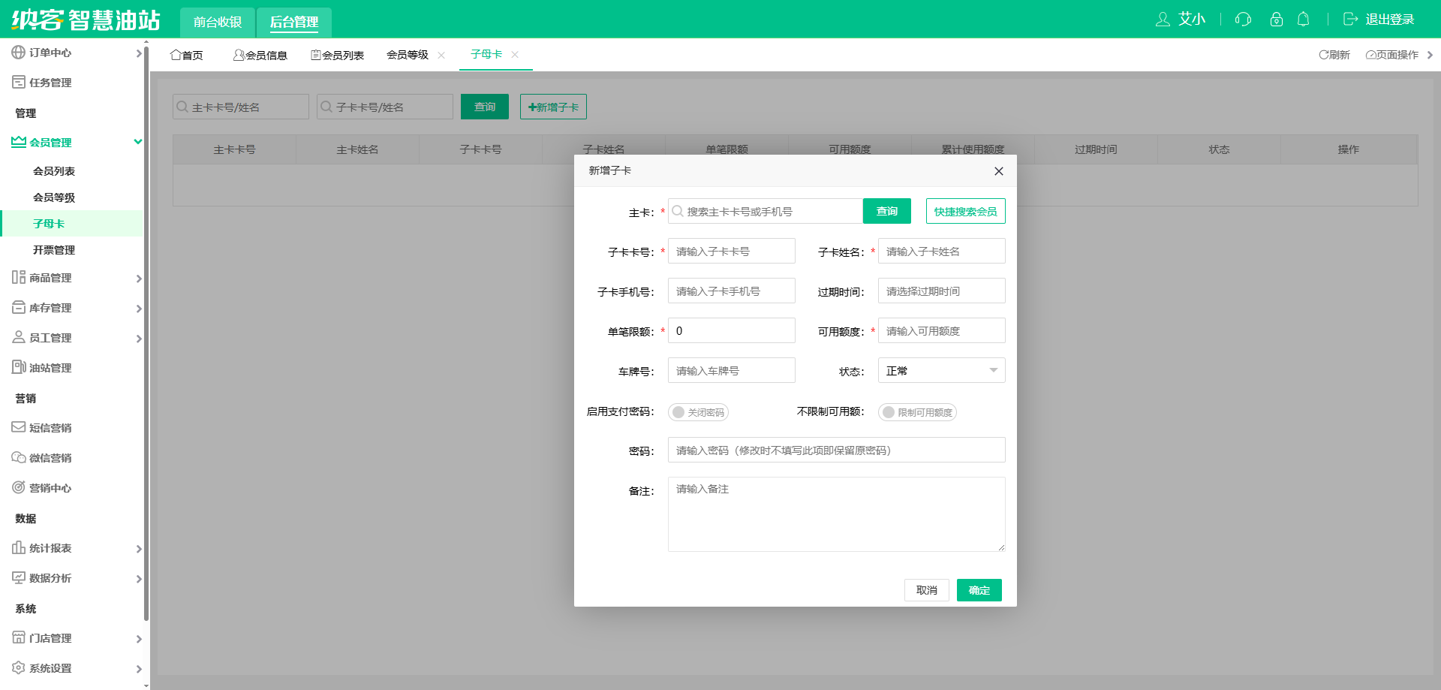Click the page 查询 search button
Image resolution: width=1441 pixels, height=690 pixels.
(x=485, y=107)
